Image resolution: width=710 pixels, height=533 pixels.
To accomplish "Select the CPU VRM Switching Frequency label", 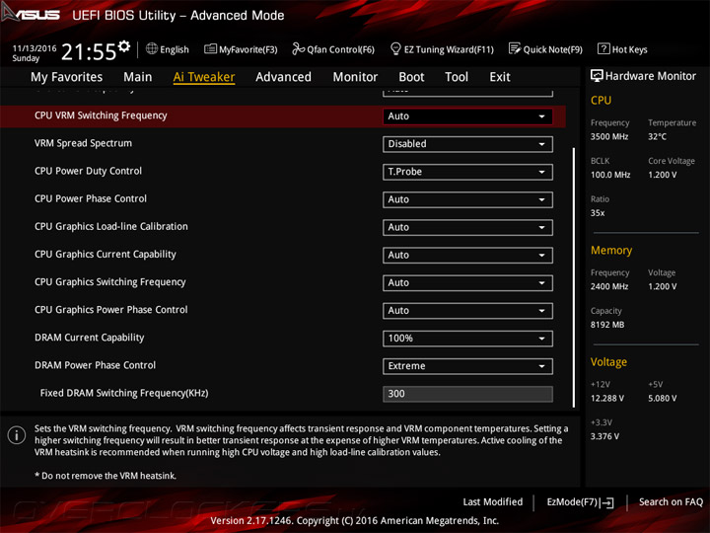I will (101, 115).
